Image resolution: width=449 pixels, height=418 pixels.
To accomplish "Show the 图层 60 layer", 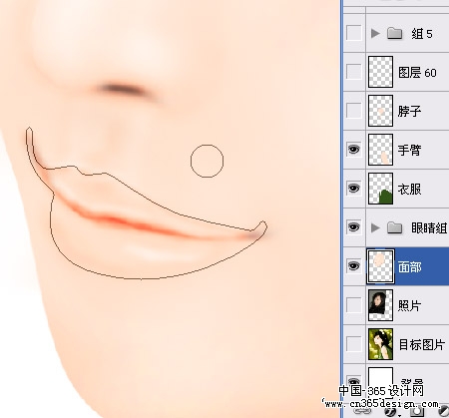I will point(353,72).
